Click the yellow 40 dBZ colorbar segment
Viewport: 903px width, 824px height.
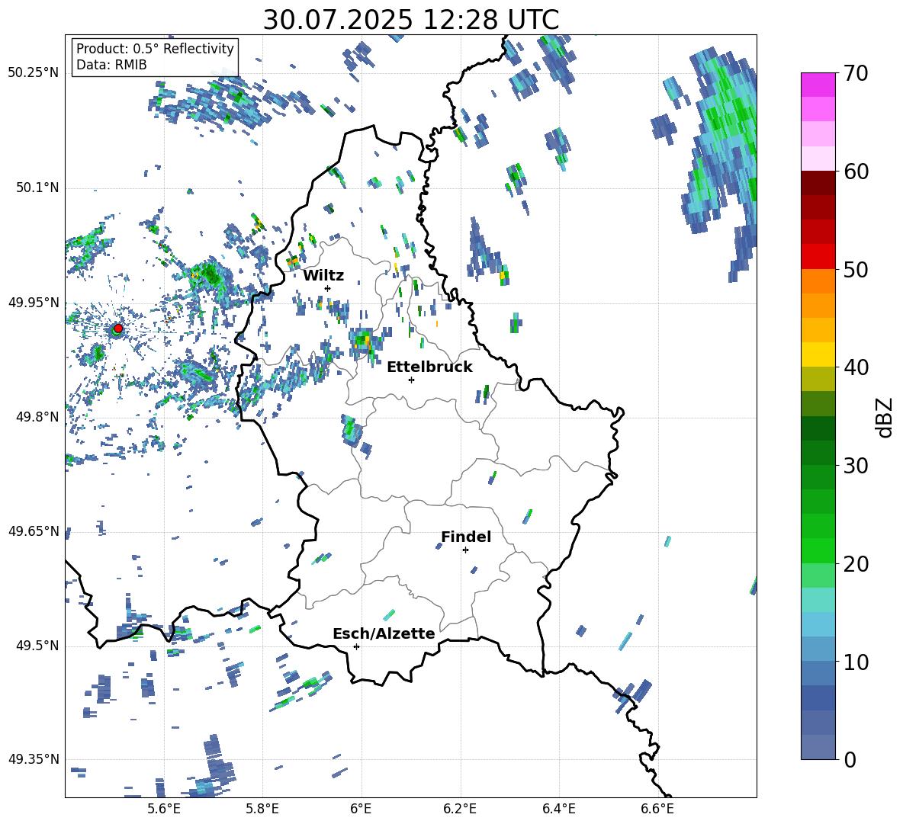(818, 354)
